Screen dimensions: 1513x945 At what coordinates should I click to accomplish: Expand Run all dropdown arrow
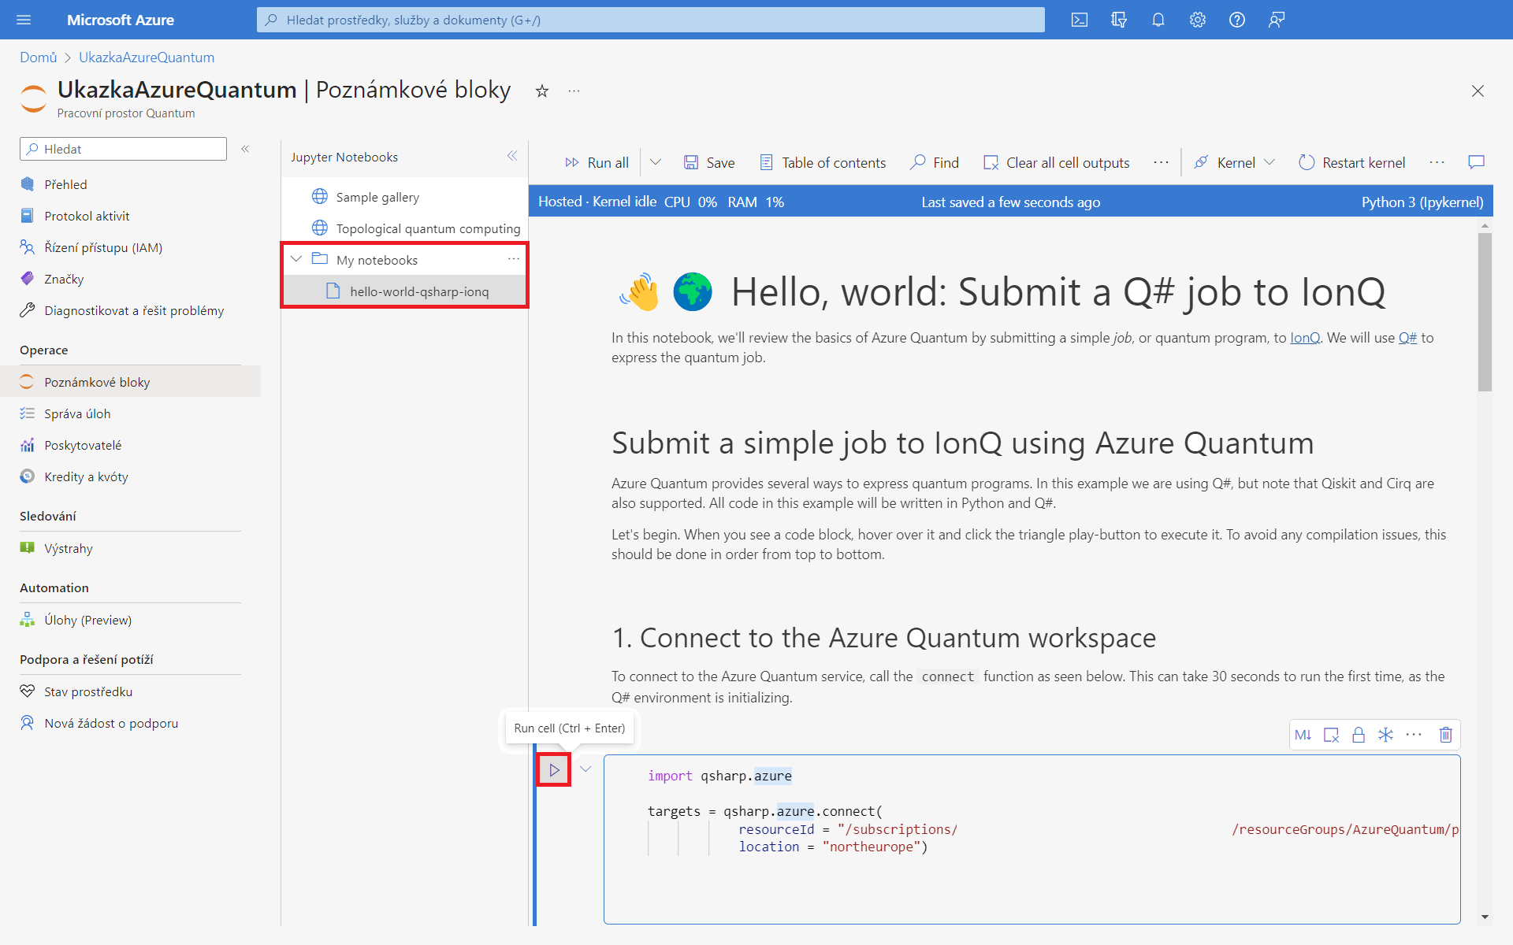click(x=656, y=162)
